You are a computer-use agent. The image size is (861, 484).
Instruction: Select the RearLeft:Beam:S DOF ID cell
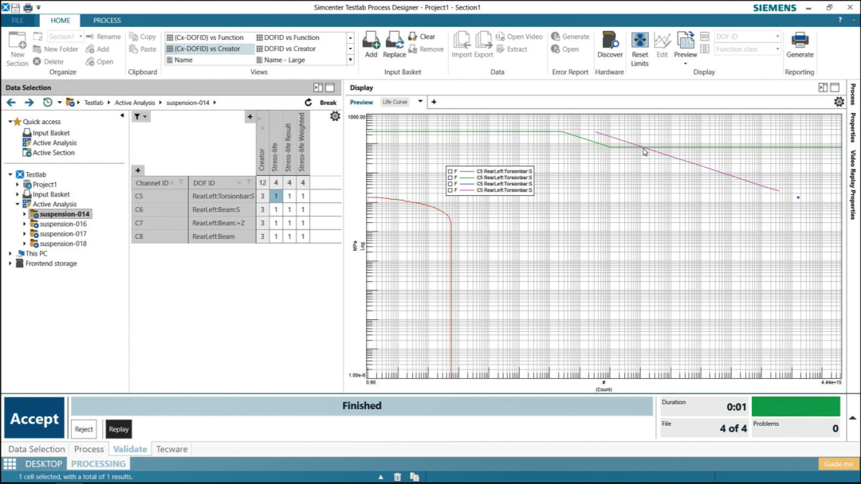pyautogui.click(x=222, y=209)
